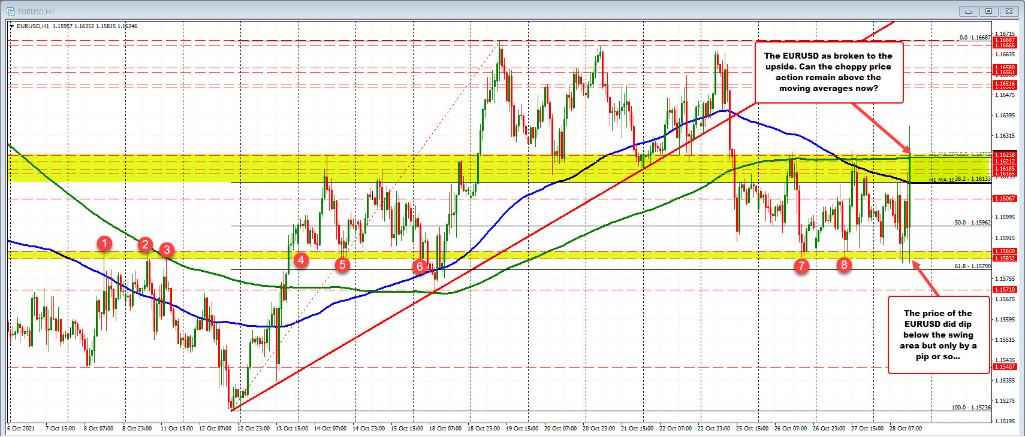Click the 'dip below the swing area' text box
This screenshot has width=1025, height=437.
tap(938, 335)
